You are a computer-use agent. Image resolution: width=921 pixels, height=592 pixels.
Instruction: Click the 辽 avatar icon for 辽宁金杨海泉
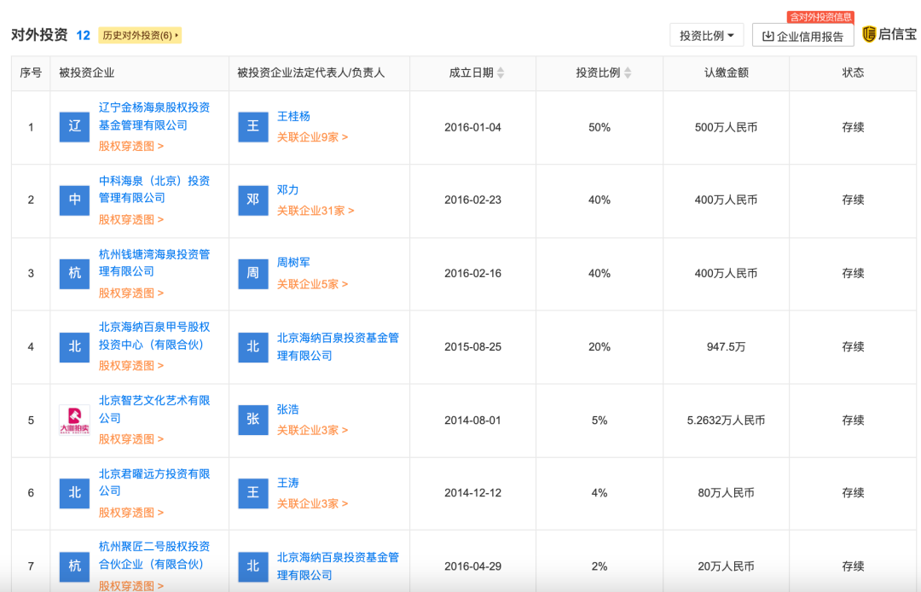pos(74,127)
